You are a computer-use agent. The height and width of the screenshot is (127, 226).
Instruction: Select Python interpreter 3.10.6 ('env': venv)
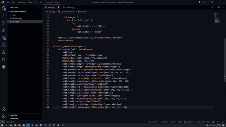point(202,122)
